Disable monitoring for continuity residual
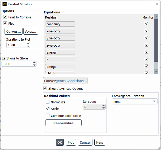This screenshot has height=150, width=161. pos(146,24)
